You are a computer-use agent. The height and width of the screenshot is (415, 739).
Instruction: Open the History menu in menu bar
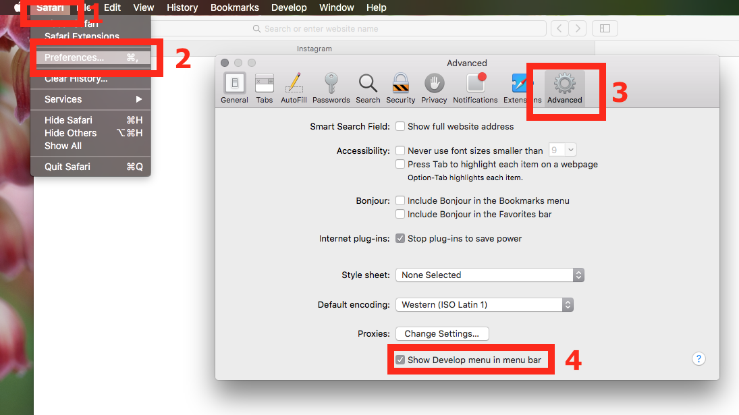[x=182, y=7]
